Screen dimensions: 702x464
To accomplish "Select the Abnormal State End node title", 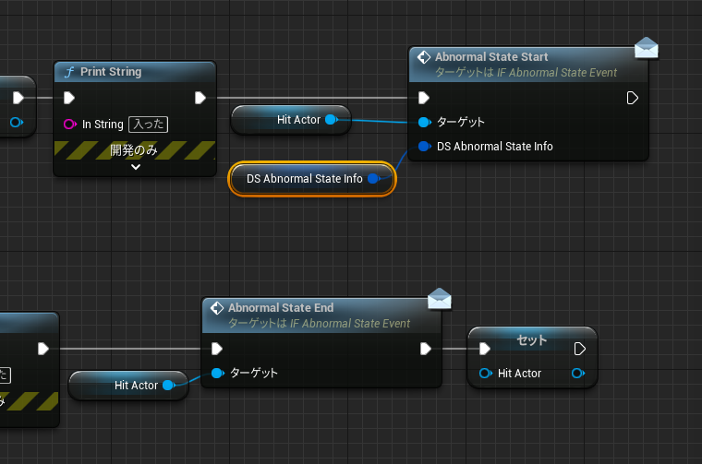I will coord(281,307).
